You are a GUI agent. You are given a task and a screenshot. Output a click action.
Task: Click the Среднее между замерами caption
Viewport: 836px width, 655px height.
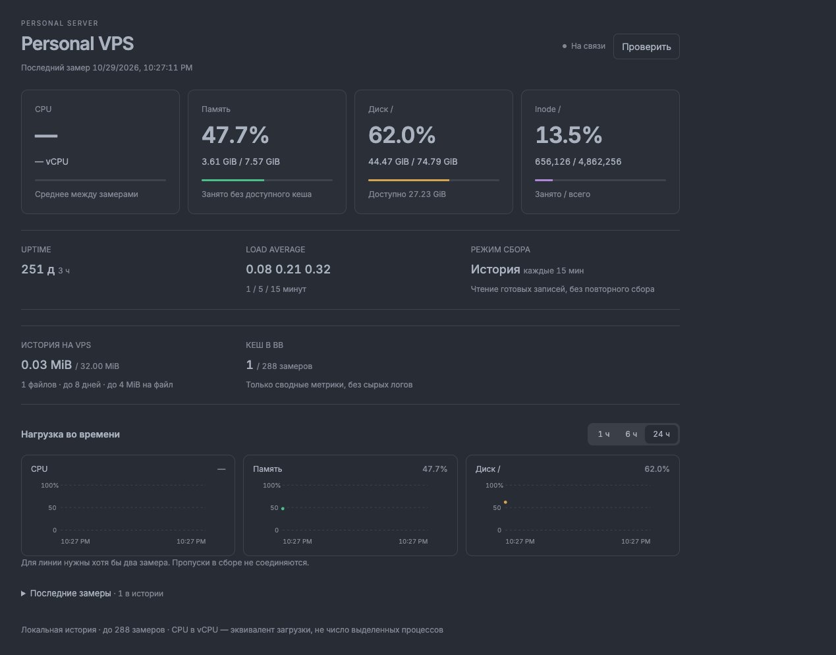coord(86,194)
